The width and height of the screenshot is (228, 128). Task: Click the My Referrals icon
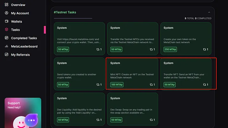pos(7,54)
